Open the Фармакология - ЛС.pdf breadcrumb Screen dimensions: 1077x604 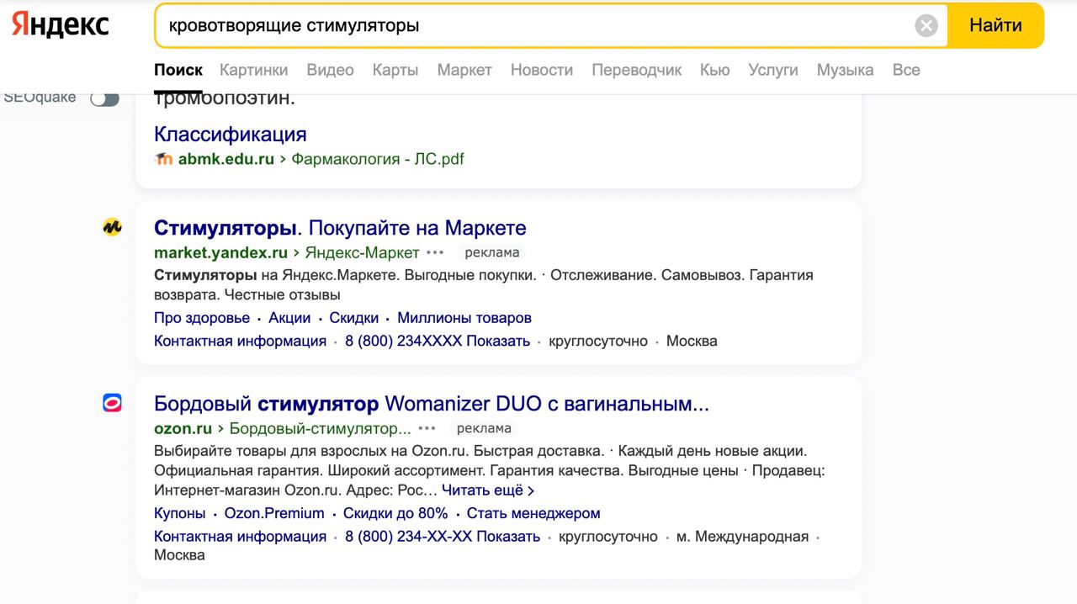tap(378, 159)
